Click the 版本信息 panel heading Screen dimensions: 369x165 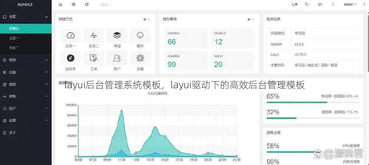[273, 19]
